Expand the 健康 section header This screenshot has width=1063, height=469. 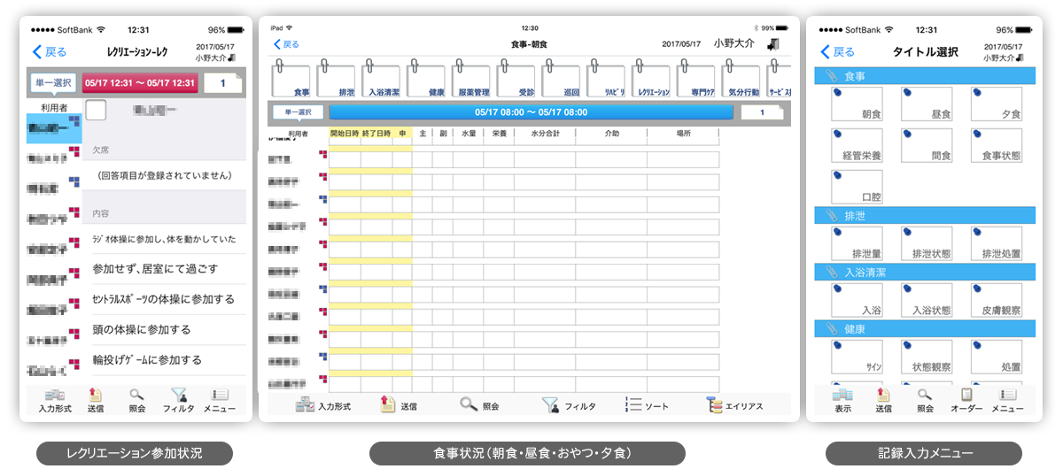click(925, 329)
